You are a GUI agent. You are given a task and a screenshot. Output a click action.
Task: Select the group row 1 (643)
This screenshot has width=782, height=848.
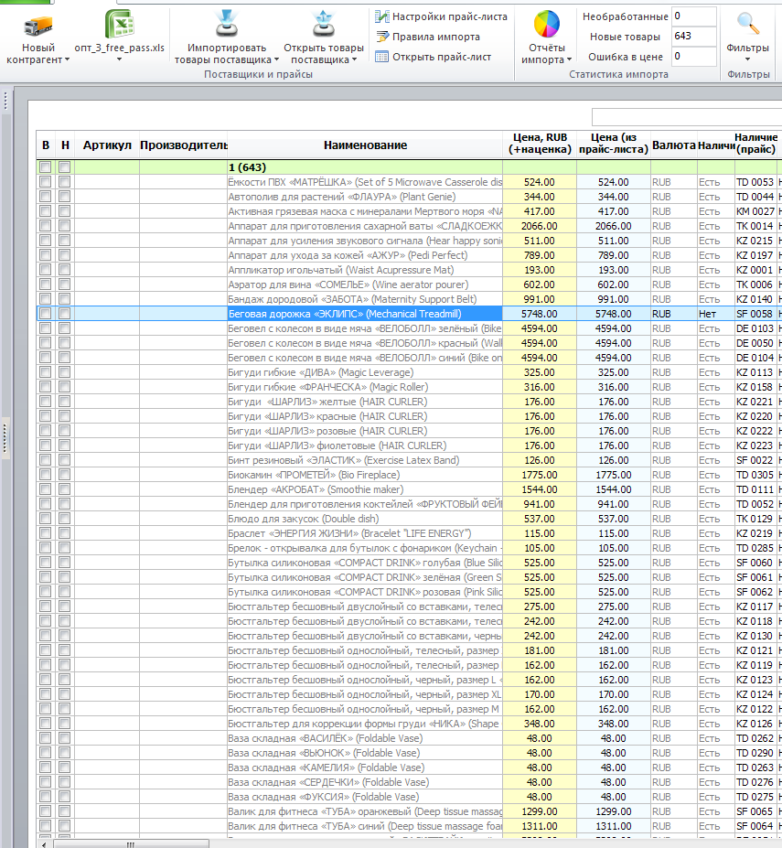pos(409,167)
